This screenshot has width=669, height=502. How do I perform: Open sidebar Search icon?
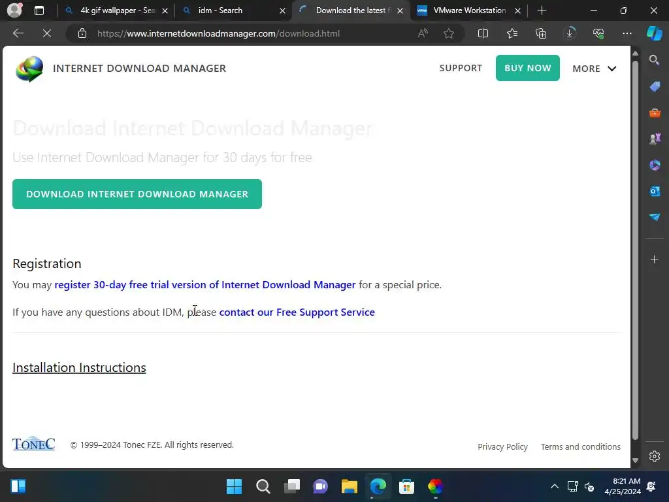click(655, 60)
